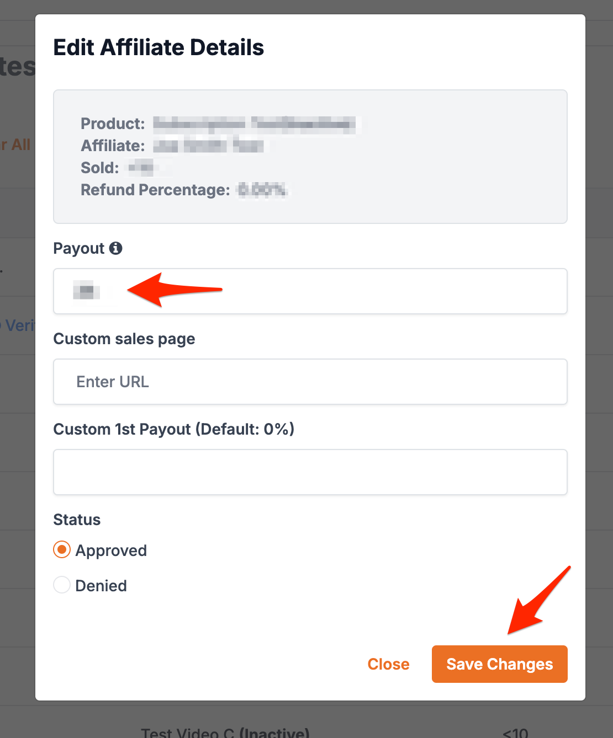Click the Status section label
This screenshot has height=738, width=613.
77,520
